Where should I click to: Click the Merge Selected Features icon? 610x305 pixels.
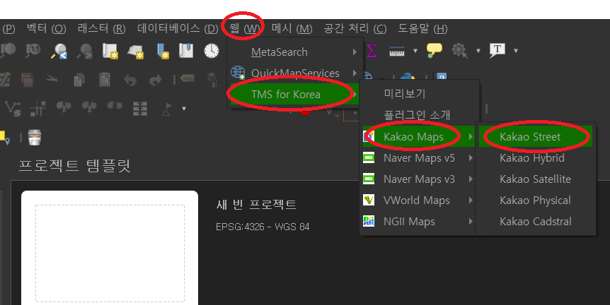115,107
